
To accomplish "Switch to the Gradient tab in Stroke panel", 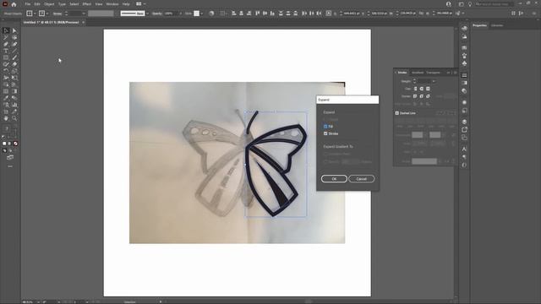I will (418, 73).
